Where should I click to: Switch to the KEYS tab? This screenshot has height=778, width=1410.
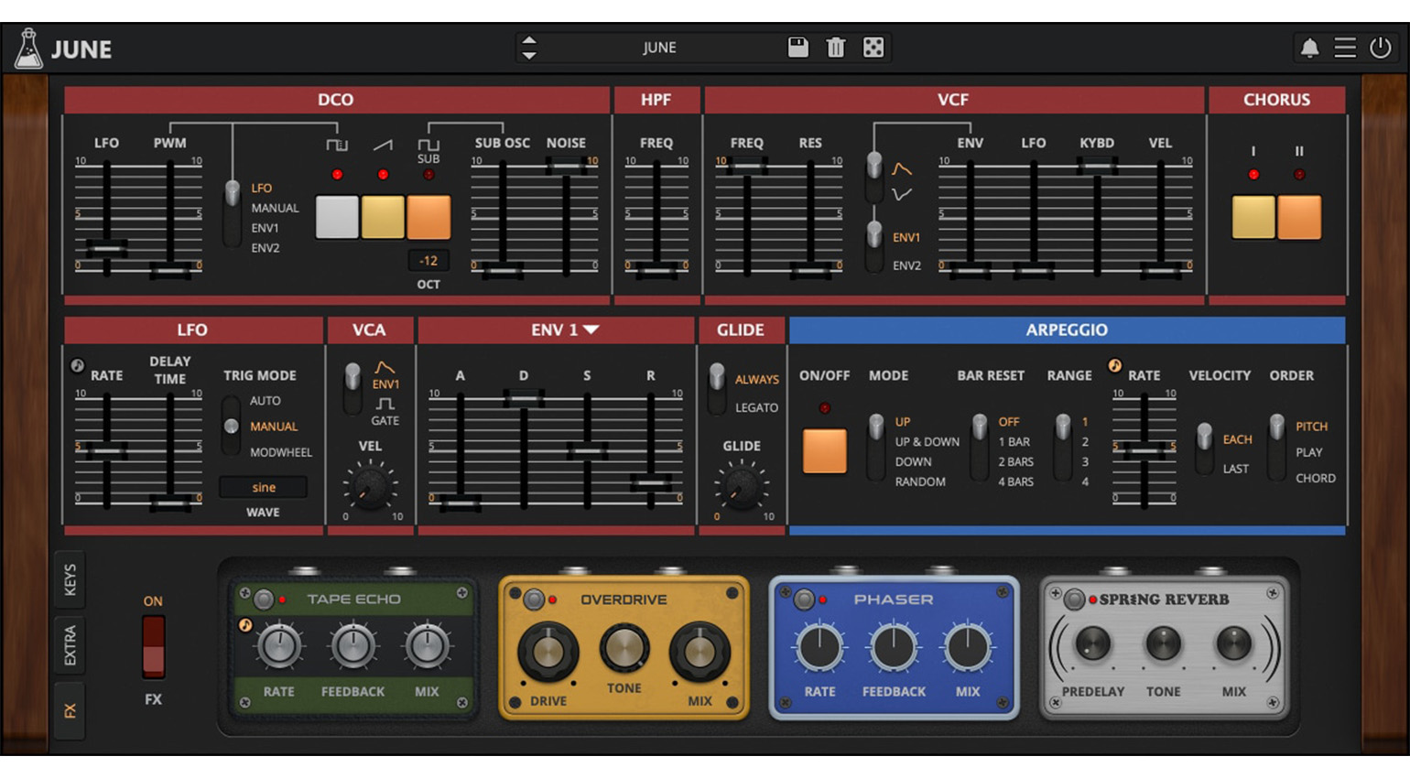[x=70, y=580]
